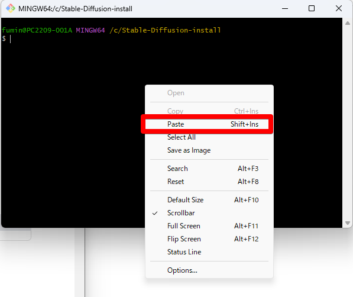Screen dimensions: 353x297
Task: Close the MINGW64 terminal window
Action: [339, 8]
